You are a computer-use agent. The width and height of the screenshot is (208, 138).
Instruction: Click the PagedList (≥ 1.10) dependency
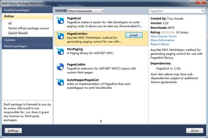[x=168, y=69]
